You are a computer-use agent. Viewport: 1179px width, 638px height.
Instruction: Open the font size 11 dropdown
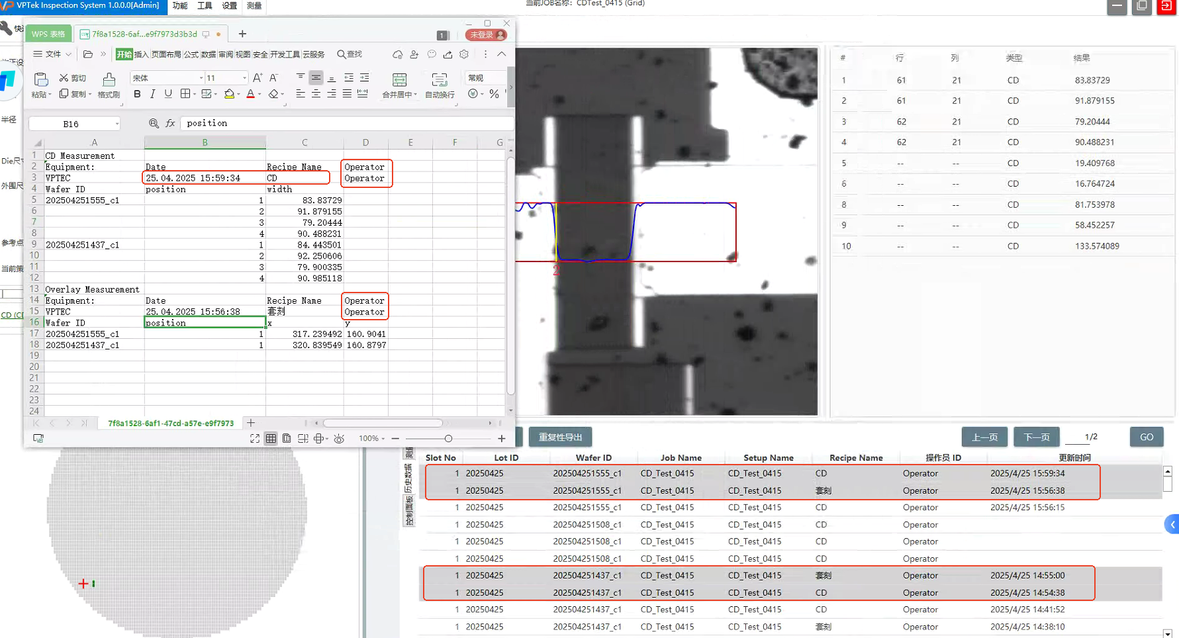point(244,78)
